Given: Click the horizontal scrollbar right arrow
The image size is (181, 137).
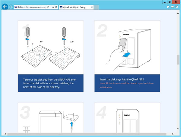Looking at the screenshot, I should pos(173,134).
